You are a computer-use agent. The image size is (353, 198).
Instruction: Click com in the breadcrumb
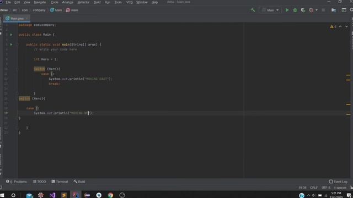pos(25,10)
